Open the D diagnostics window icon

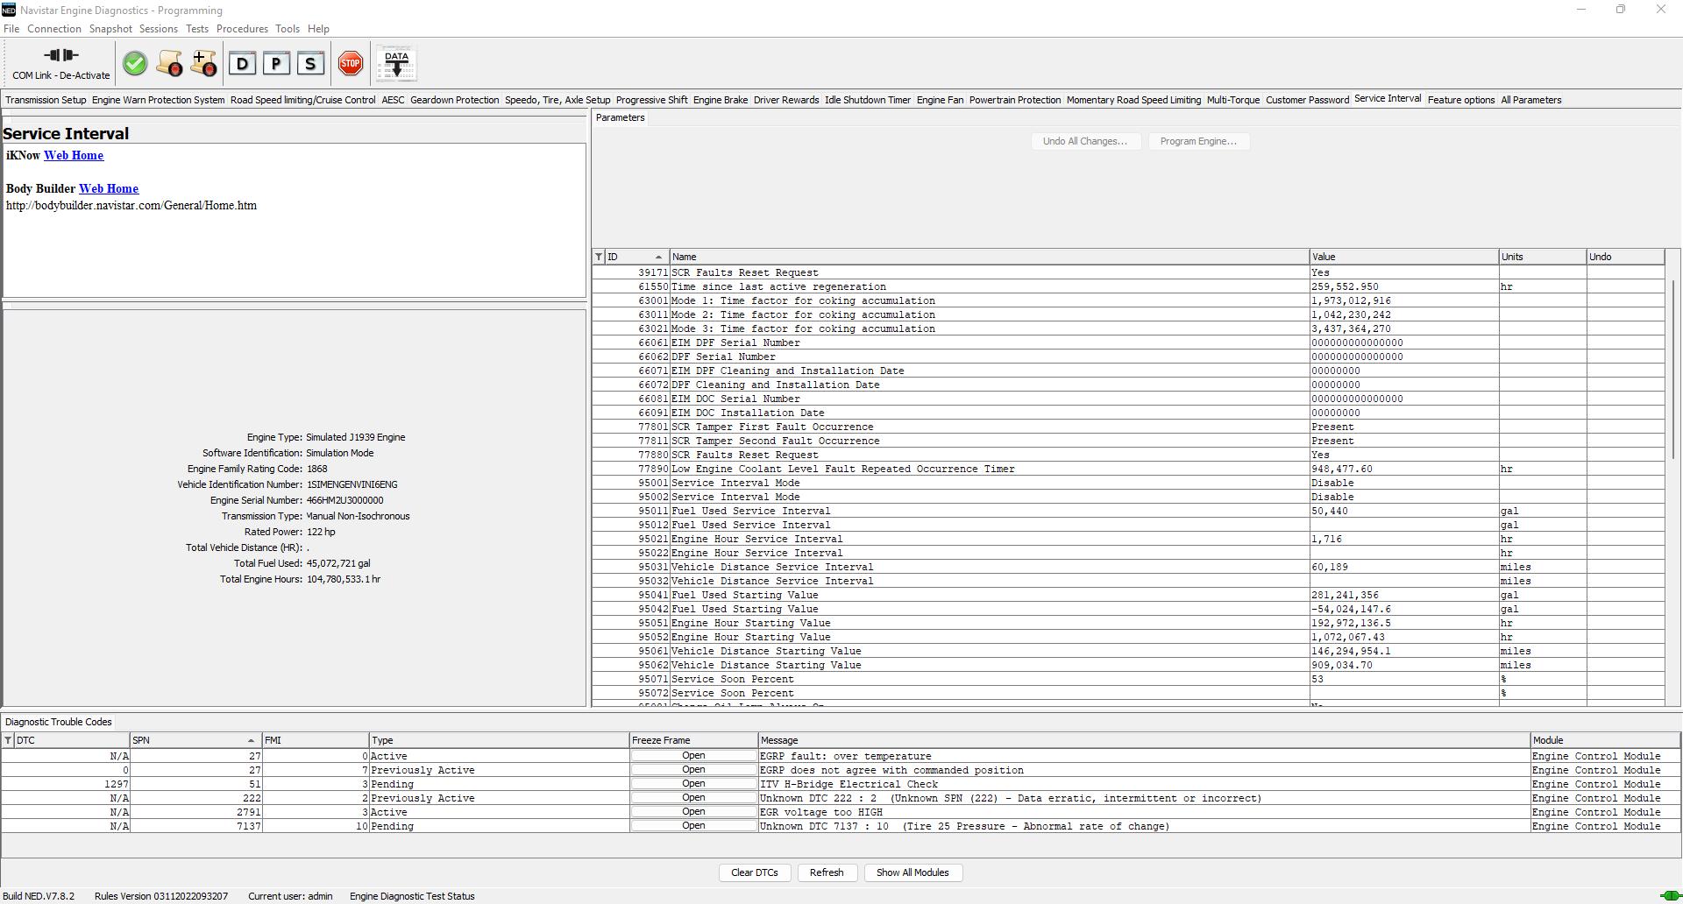pyautogui.click(x=243, y=63)
